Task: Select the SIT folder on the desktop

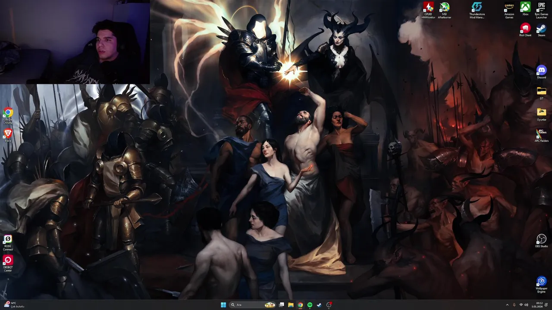Action: click(x=541, y=93)
